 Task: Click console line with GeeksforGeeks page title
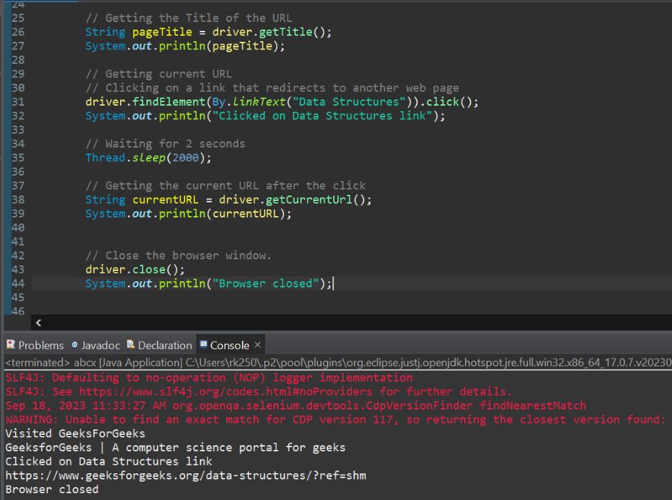pos(176,448)
